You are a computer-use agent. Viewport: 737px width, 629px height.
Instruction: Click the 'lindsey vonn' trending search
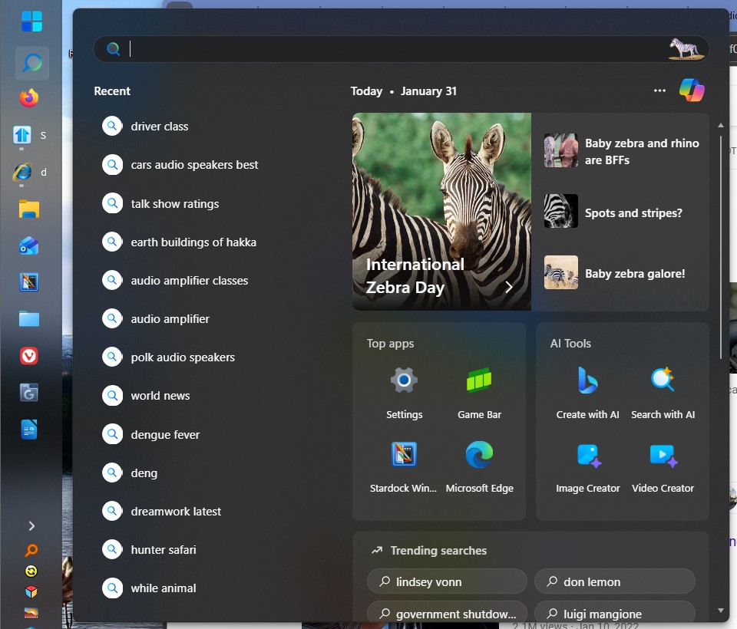pos(447,581)
